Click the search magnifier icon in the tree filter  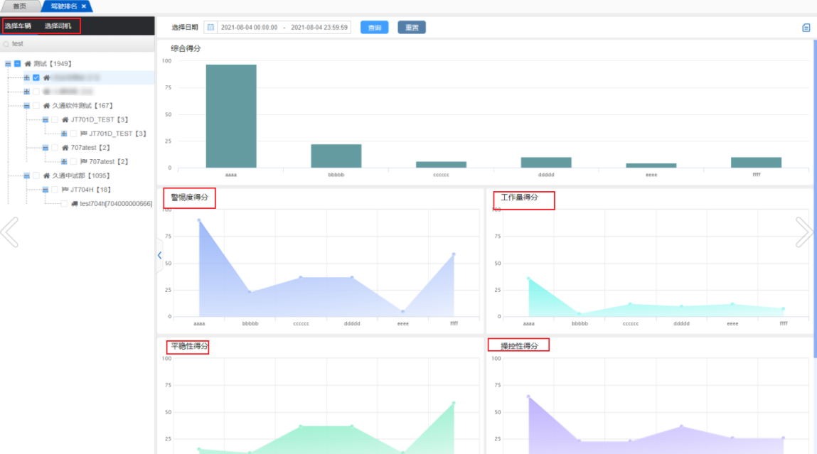pyautogui.click(x=6, y=44)
